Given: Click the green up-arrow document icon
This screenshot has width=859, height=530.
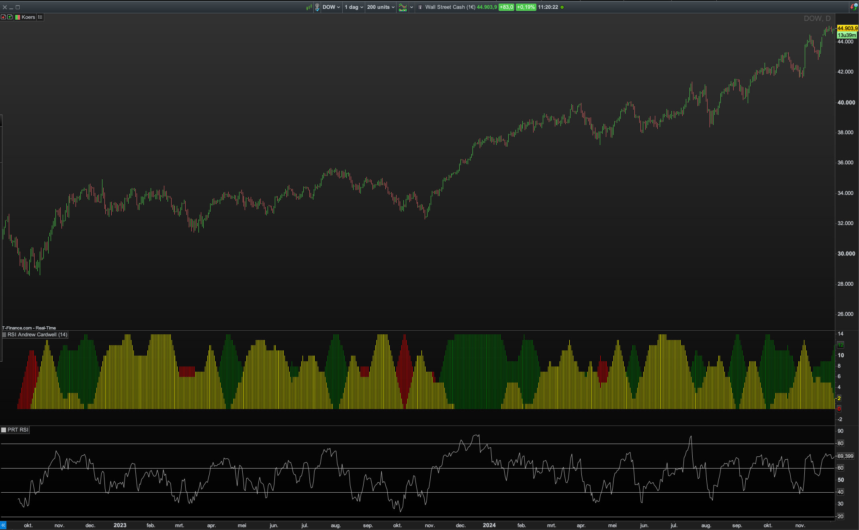Looking at the screenshot, I should 10,17.
